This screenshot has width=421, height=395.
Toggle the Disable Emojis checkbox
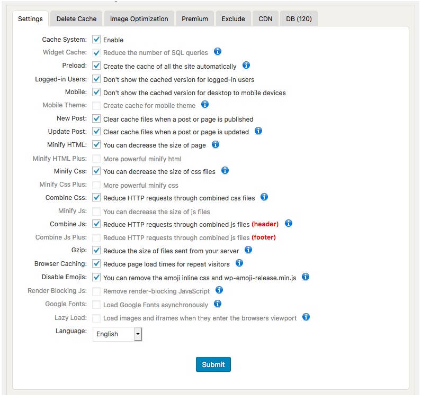tap(96, 277)
